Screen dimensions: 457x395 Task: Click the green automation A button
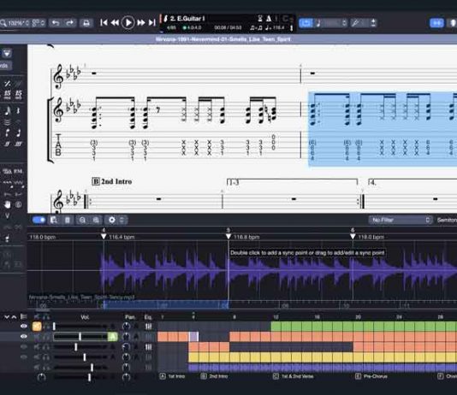click(112, 337)
